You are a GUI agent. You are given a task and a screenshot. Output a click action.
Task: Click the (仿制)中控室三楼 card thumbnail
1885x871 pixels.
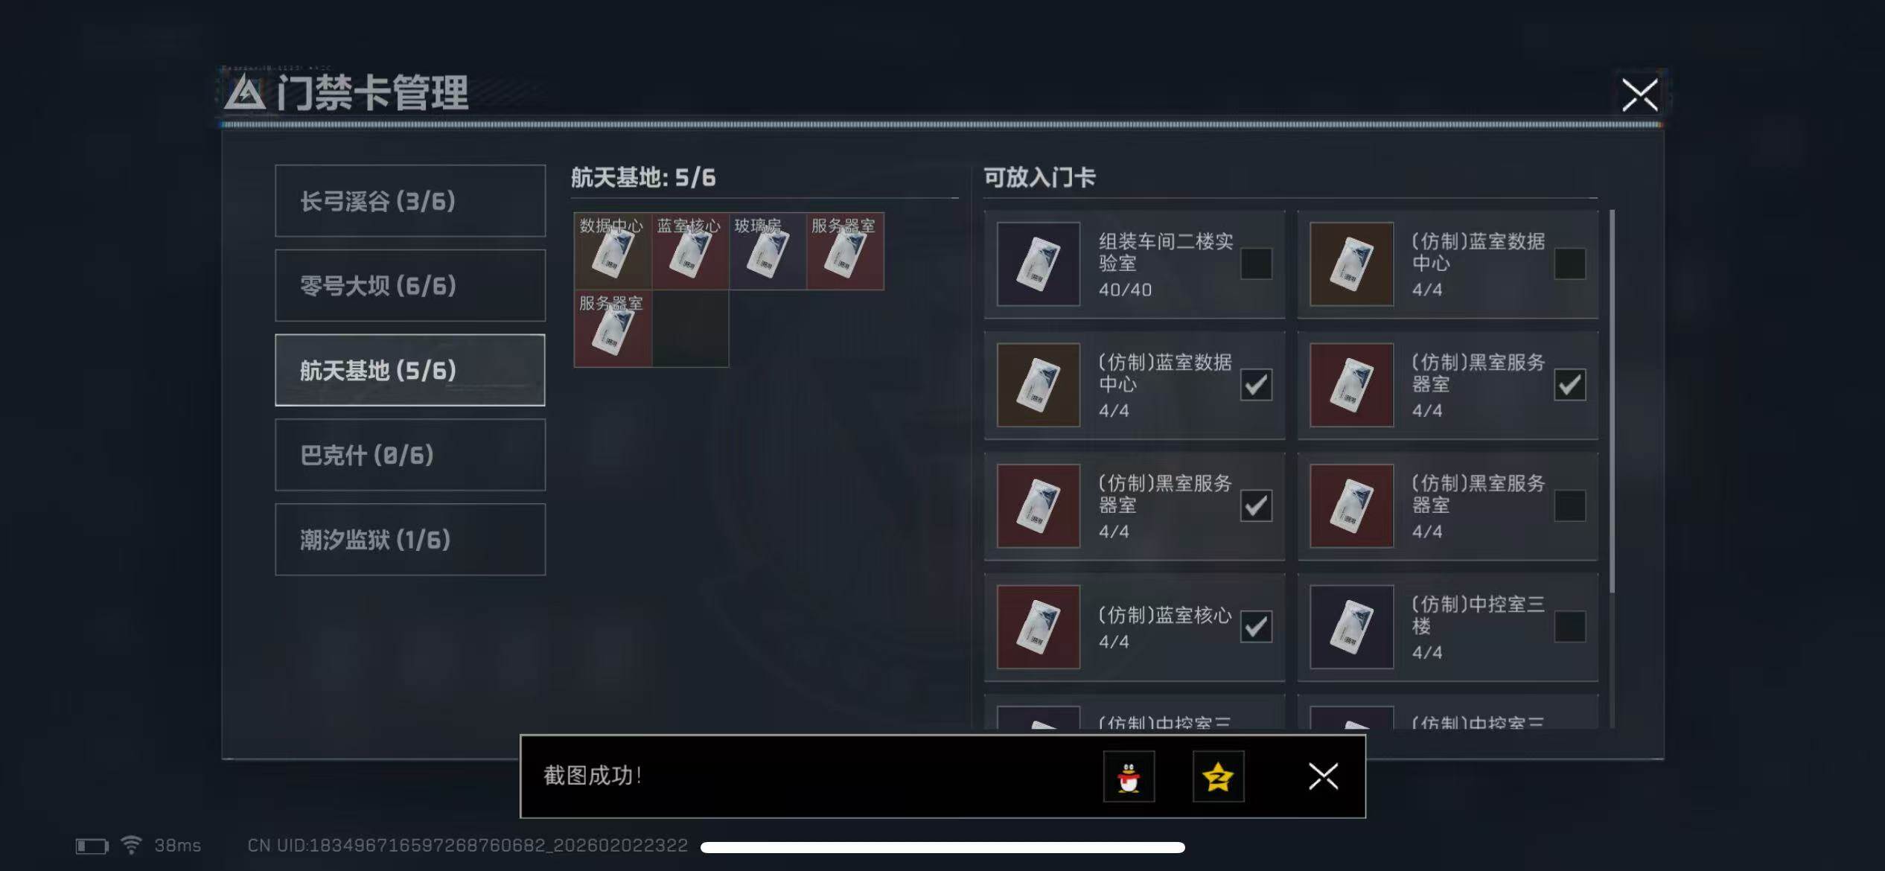1351,627
